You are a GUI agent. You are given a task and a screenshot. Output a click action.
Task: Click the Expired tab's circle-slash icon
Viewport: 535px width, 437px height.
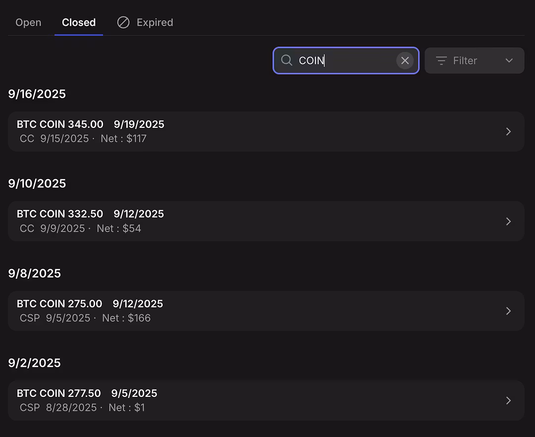[123, 22]
